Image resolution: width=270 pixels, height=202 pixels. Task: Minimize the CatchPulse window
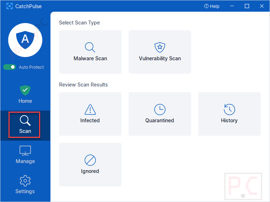tap(232, 6)
